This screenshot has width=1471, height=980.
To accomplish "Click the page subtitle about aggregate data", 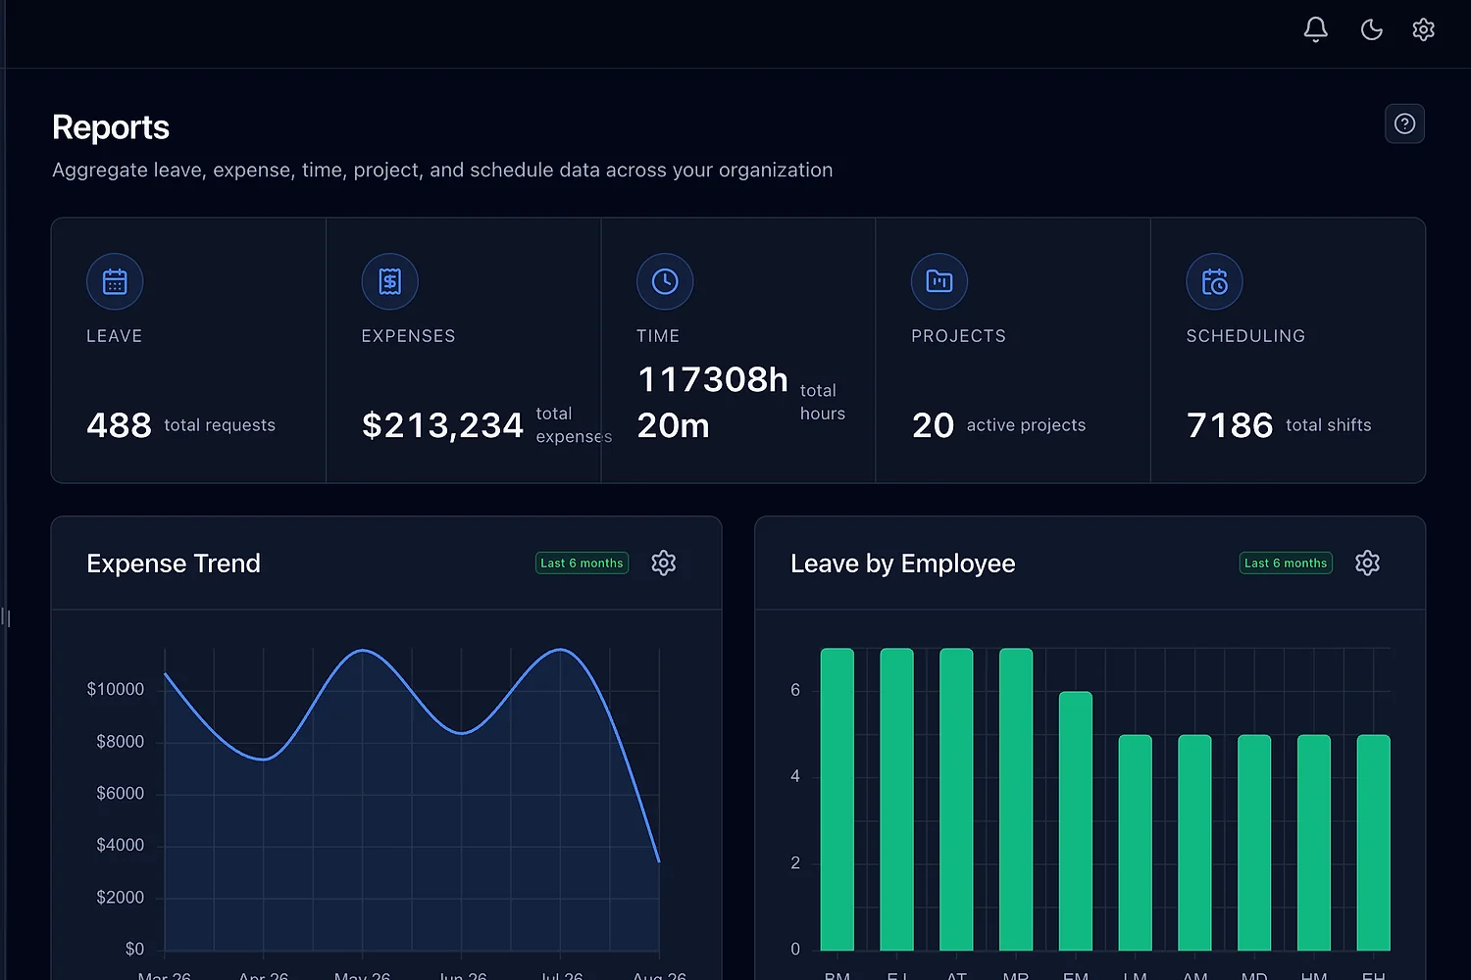I will [x=442, y=170].
